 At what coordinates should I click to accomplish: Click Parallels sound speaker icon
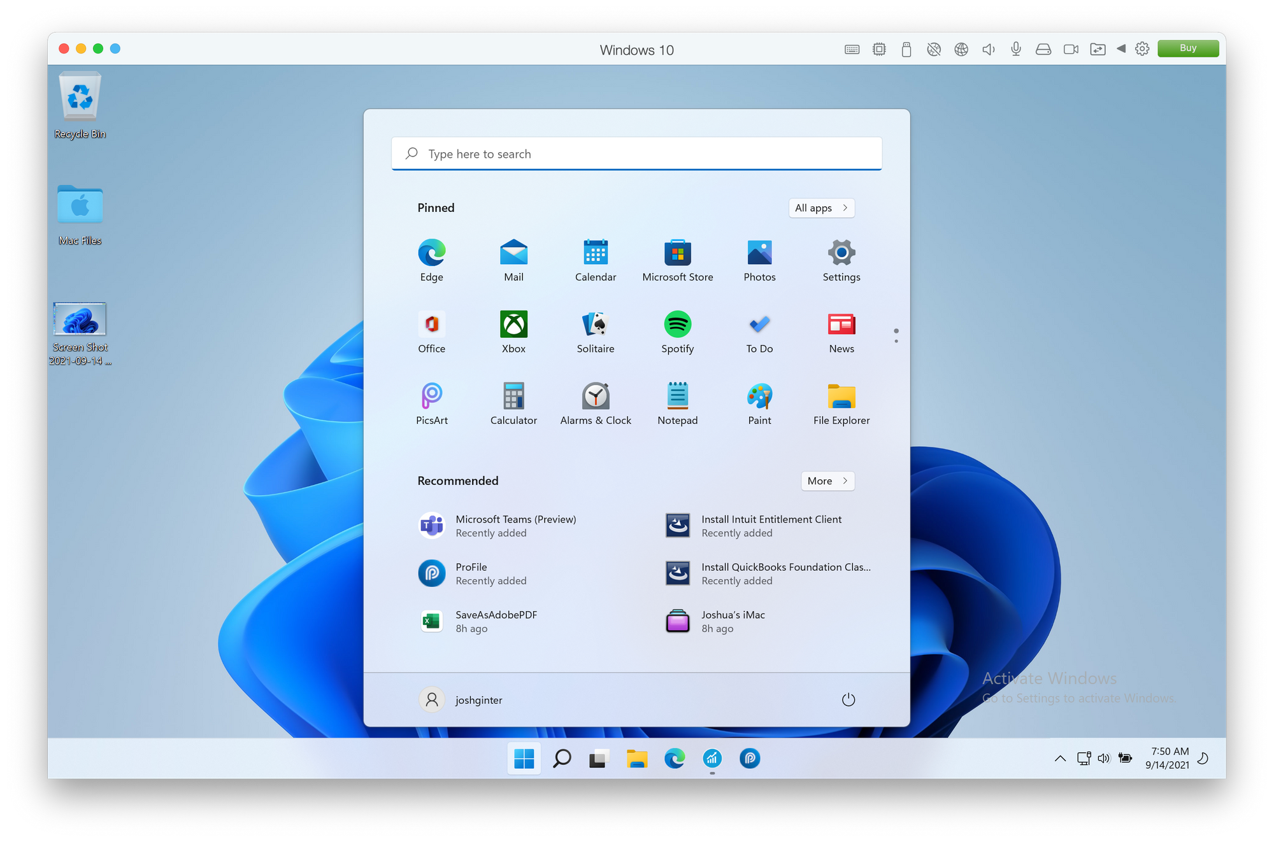click(988, 49)
